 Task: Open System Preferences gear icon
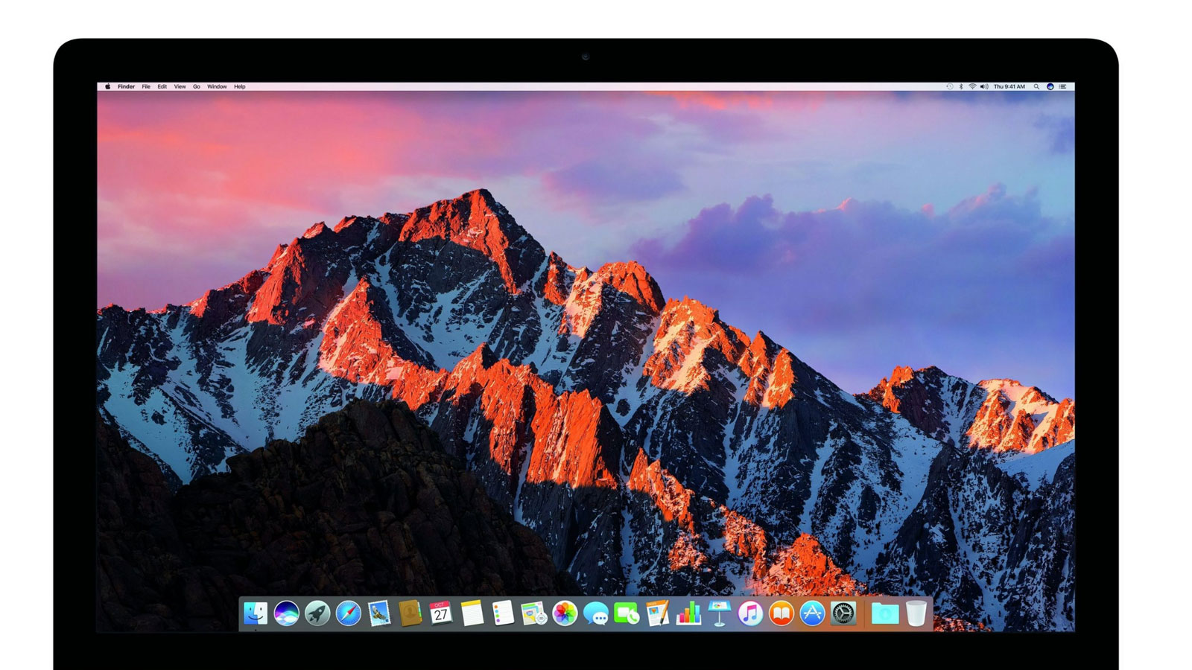[843, 613]
